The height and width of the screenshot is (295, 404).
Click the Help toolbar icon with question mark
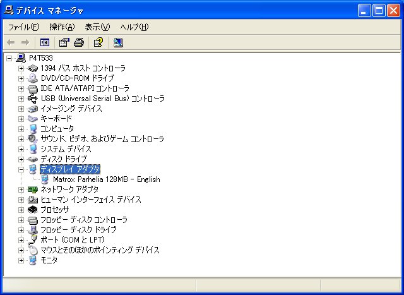tap(98, 42)
